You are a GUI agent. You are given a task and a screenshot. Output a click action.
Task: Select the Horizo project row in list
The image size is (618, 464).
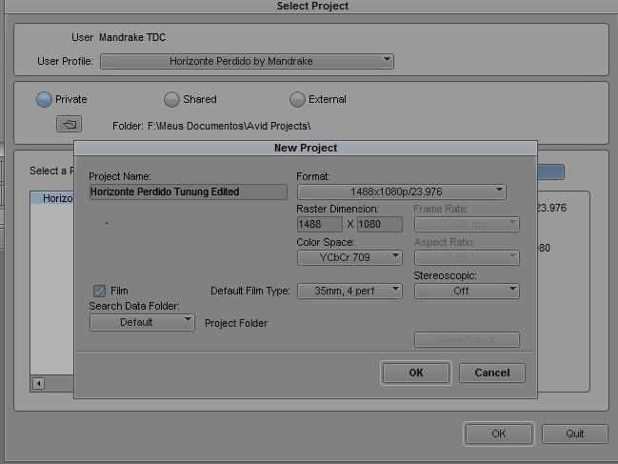[52, 198]
